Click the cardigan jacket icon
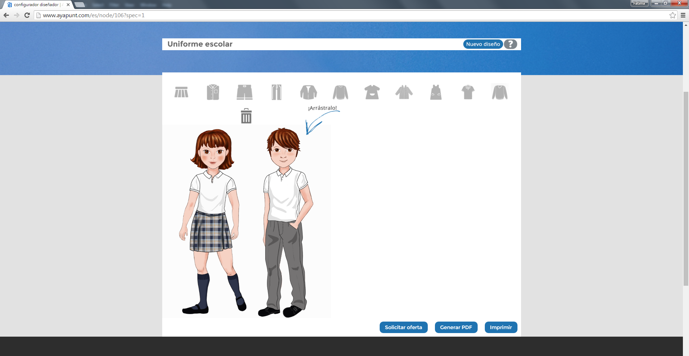Viewport: 689px width, 356px height. [308, 92]
